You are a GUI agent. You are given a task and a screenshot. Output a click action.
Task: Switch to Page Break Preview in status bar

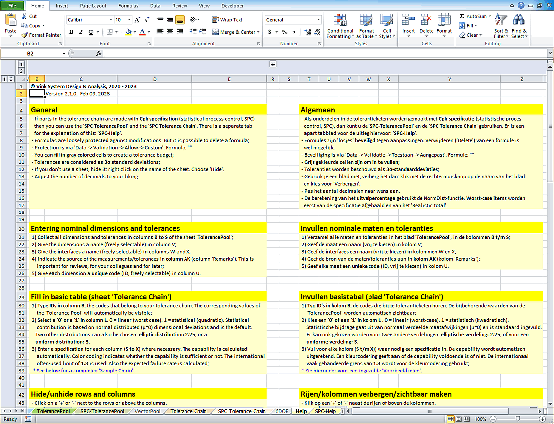[466, 419]
